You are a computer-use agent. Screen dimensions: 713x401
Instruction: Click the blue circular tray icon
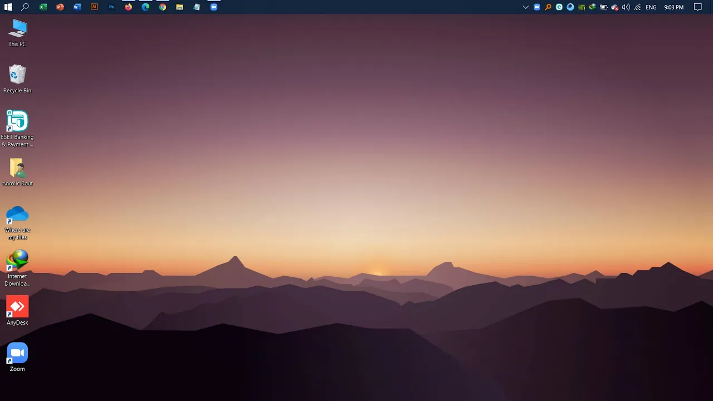pyautogui.click(x=570, y=7)
